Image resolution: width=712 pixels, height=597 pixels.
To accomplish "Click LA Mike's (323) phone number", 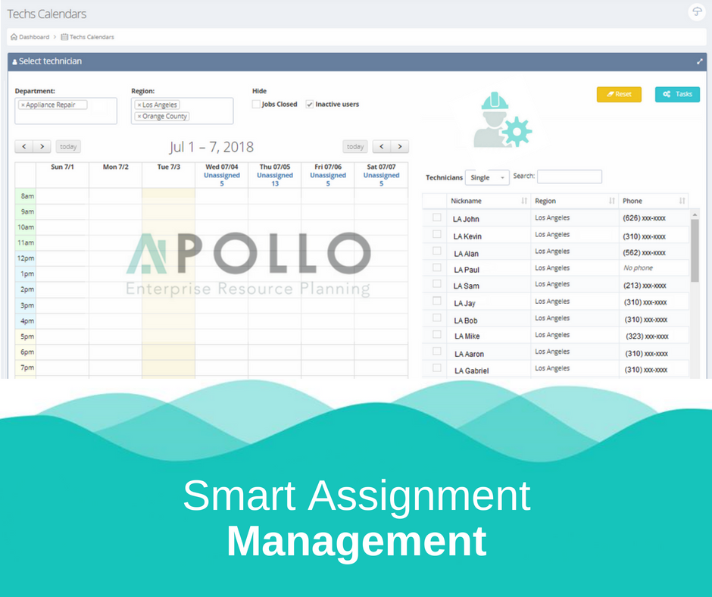I will point(647,336).
